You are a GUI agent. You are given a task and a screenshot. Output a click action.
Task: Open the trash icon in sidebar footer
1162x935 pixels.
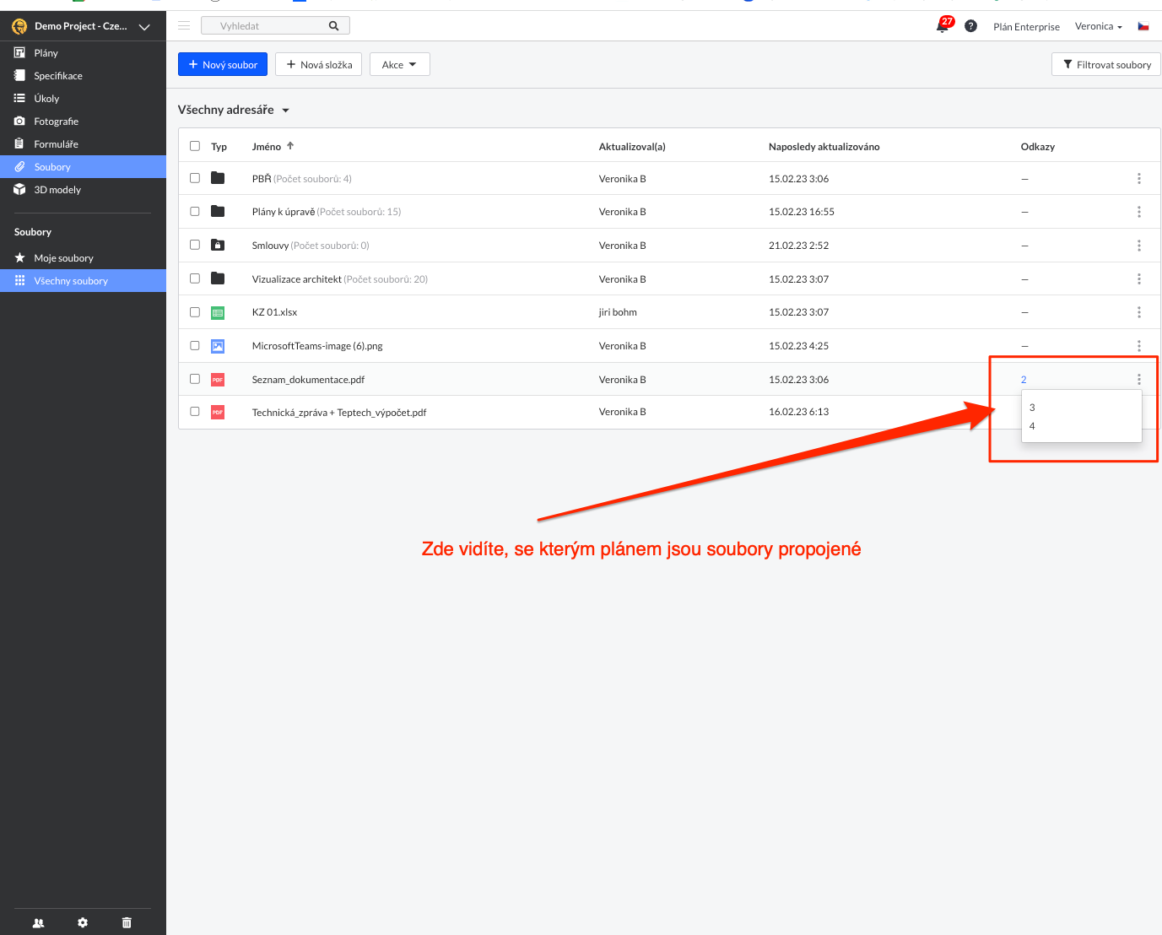tap(127, 922)
